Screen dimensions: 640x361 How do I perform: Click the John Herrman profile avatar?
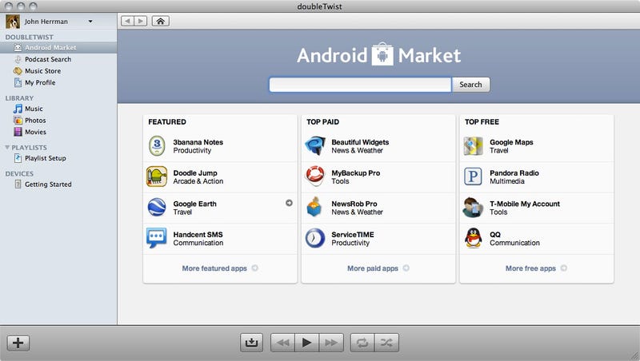(x=13, y=22)
